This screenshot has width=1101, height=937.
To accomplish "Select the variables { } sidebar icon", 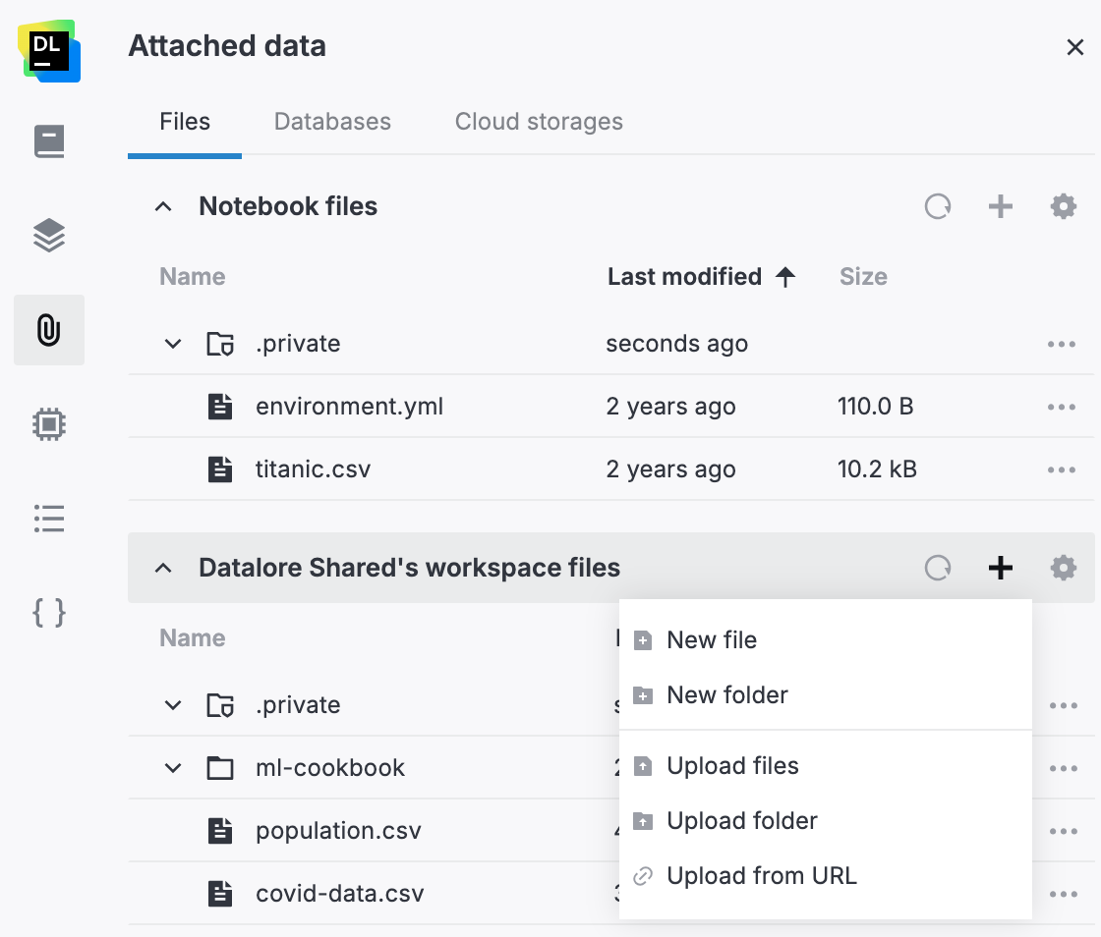I will click(49, 613).
